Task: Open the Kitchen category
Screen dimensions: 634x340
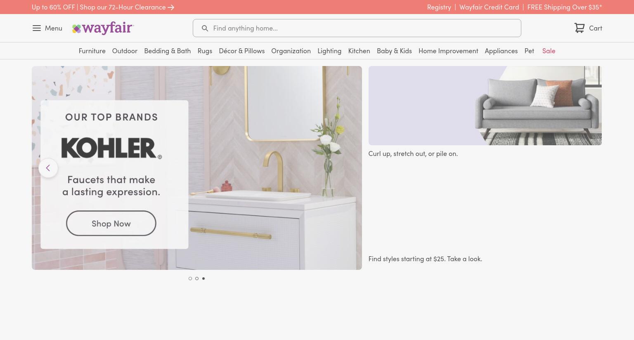Action: point(359,51)
